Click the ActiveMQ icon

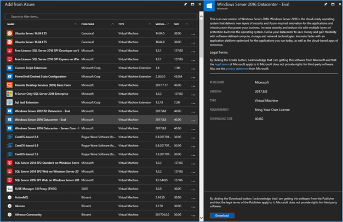(x=9, y=197)
